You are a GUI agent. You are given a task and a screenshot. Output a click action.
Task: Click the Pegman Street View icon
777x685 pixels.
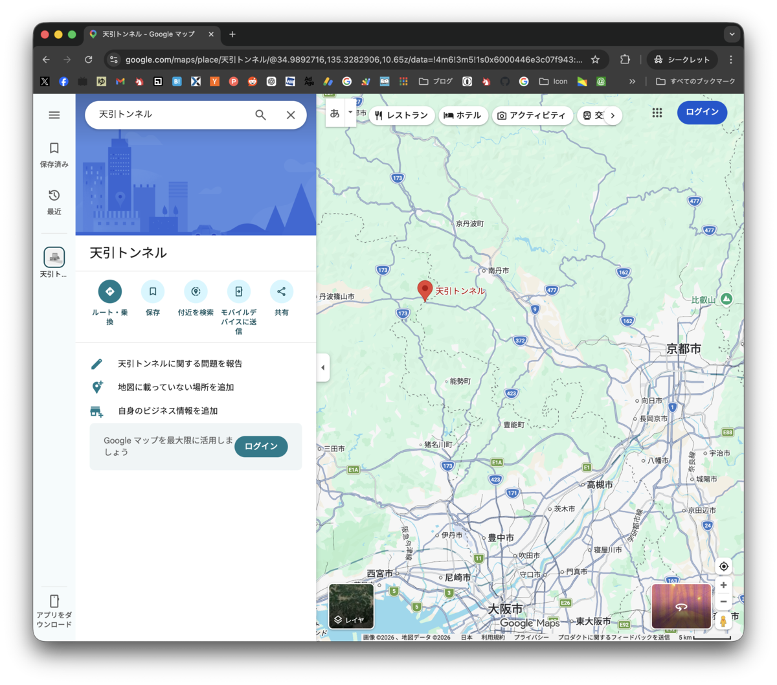723,622
